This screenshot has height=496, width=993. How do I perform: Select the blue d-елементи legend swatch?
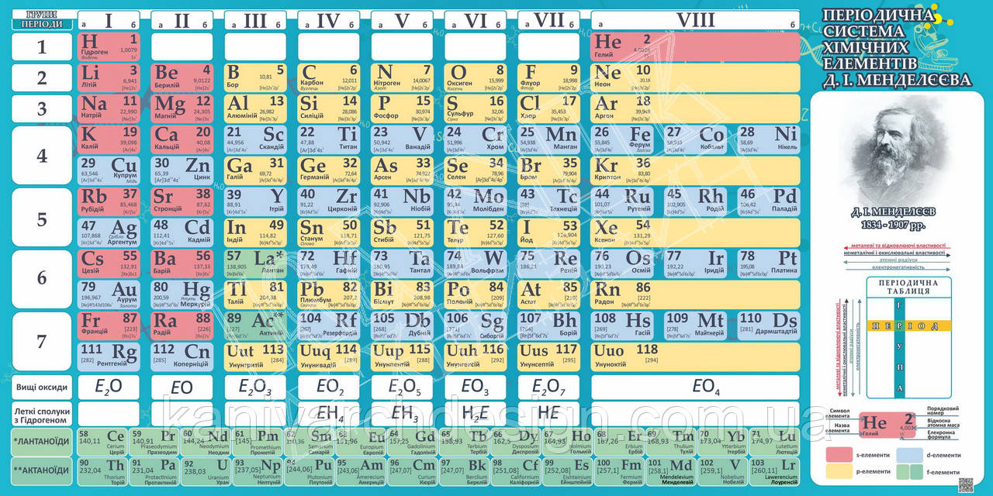coord(908,455)
